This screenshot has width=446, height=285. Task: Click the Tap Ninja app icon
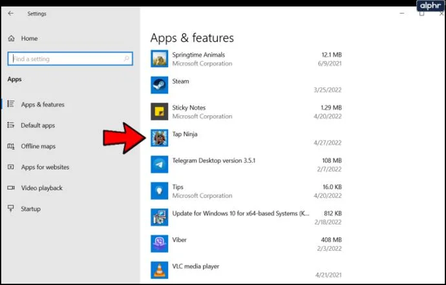(x=159, y=138)
